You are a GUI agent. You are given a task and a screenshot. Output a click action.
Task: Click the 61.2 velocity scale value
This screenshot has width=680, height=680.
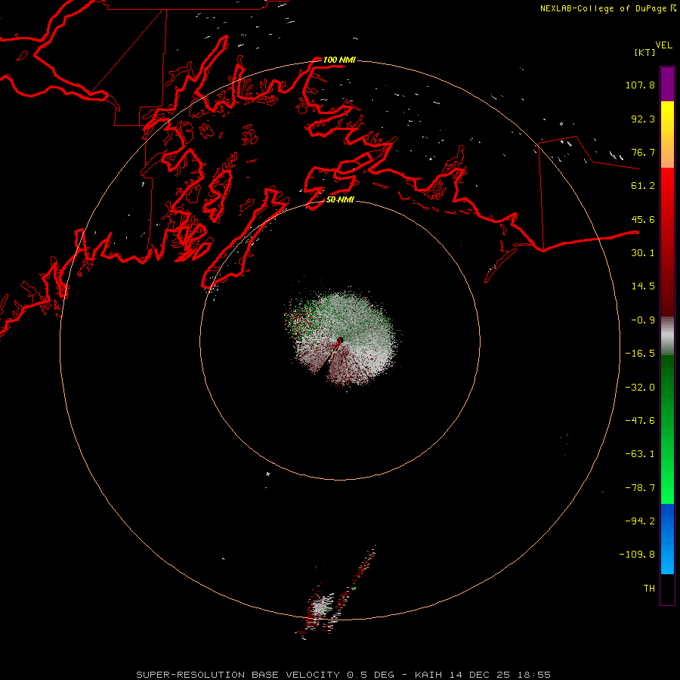643,186
